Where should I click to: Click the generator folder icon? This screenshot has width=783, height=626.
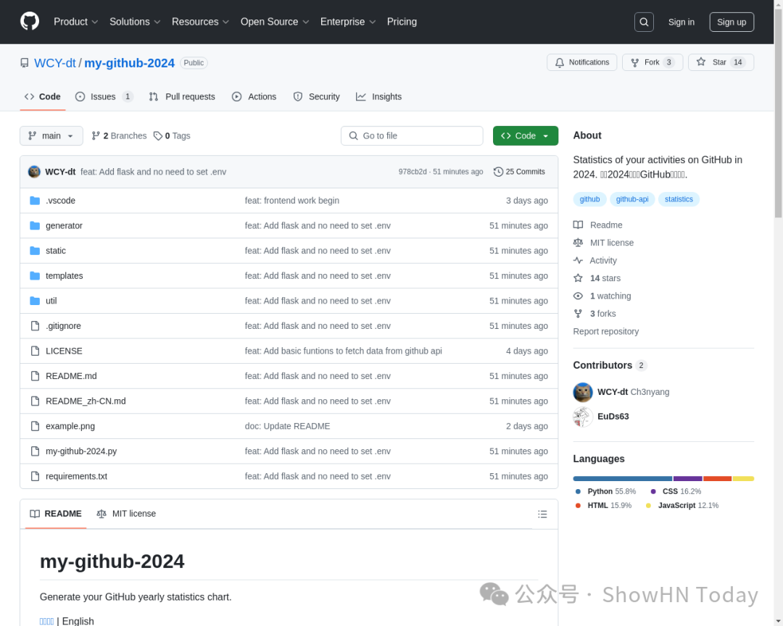pyautogui.click(x=35, y=225)
